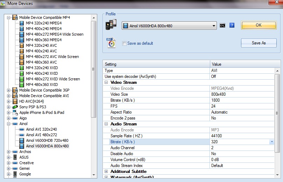283x182 pixels.
Task: Expand the Archos device node
Action: [8, 152]
